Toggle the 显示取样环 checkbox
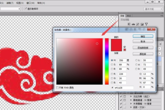The height and width of the screenshot is (110, 165). click(x=26, y=9)
